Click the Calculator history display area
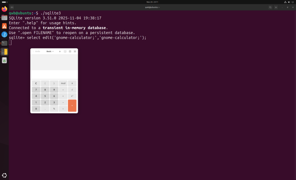 tap(54, 62)
